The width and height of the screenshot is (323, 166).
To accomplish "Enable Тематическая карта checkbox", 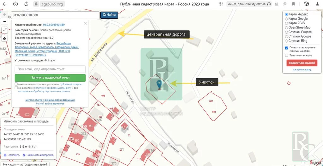I will pyautogui.click(x=287, y=56).
